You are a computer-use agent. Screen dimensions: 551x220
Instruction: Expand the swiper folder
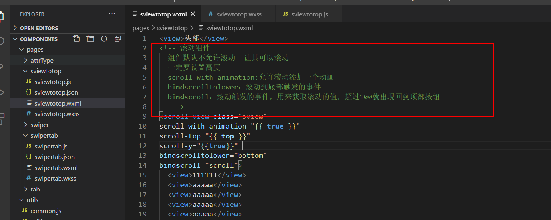pyautogui.click(x=26, y=125)
